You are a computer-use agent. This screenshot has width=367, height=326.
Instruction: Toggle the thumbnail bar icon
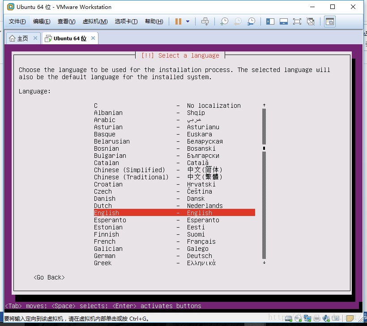point(284,21)
